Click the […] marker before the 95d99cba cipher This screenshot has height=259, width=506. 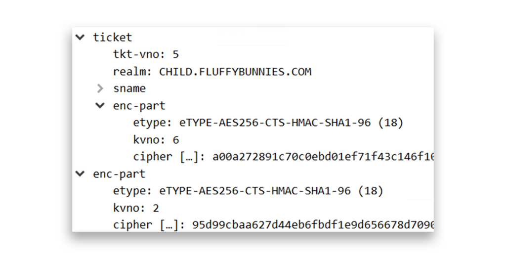click(169, 225)
